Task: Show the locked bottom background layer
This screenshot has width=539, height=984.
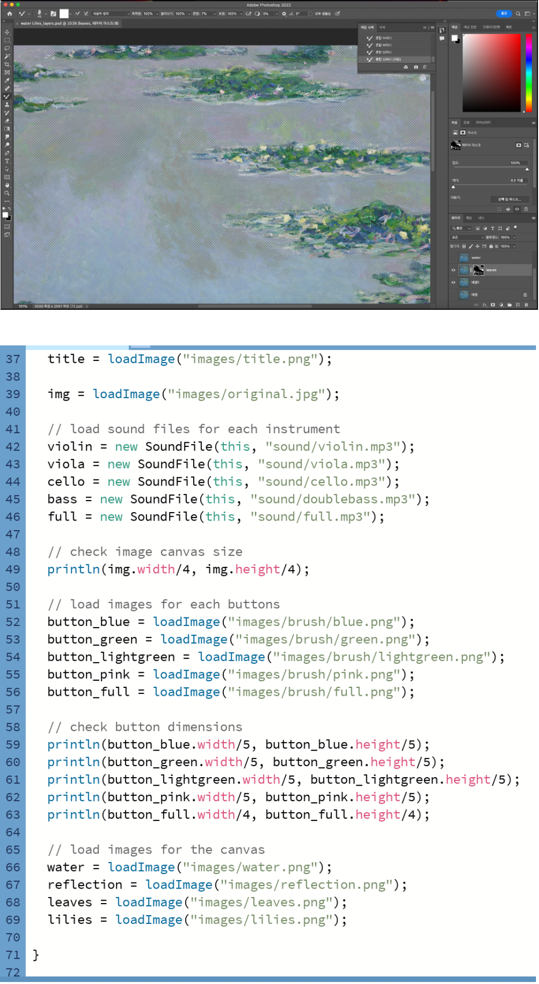Action: pyautogui.click(x=453, y=295)
